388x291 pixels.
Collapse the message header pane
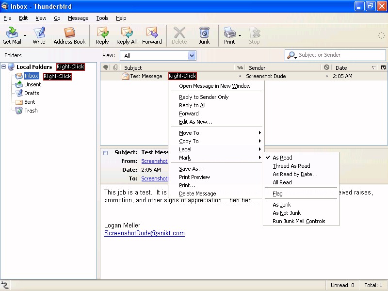pyautogui.click(x=105, y=153)
